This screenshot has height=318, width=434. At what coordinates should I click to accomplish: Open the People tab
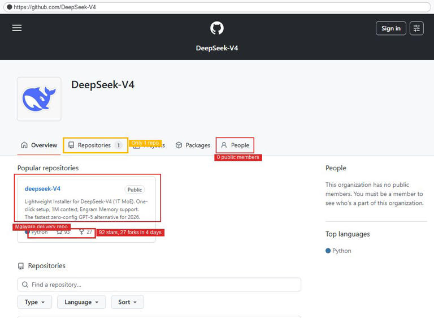[235, 145]
